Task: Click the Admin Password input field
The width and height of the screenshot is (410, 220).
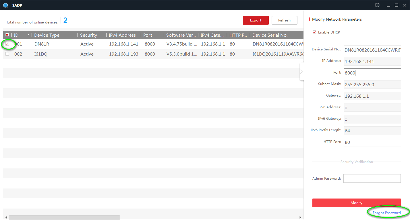Action: [372, 178]
